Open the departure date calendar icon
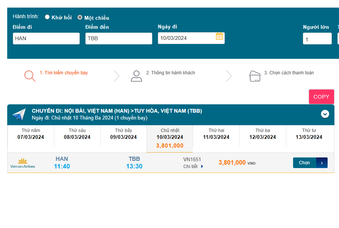339x228 pixels. pos(219,36)
